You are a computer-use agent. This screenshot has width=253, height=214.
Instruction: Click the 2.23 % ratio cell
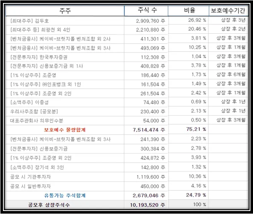click(x=199, y=139)
